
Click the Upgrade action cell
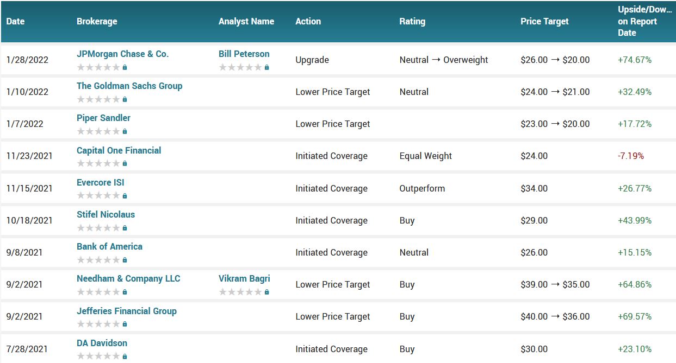pos(312,60)
